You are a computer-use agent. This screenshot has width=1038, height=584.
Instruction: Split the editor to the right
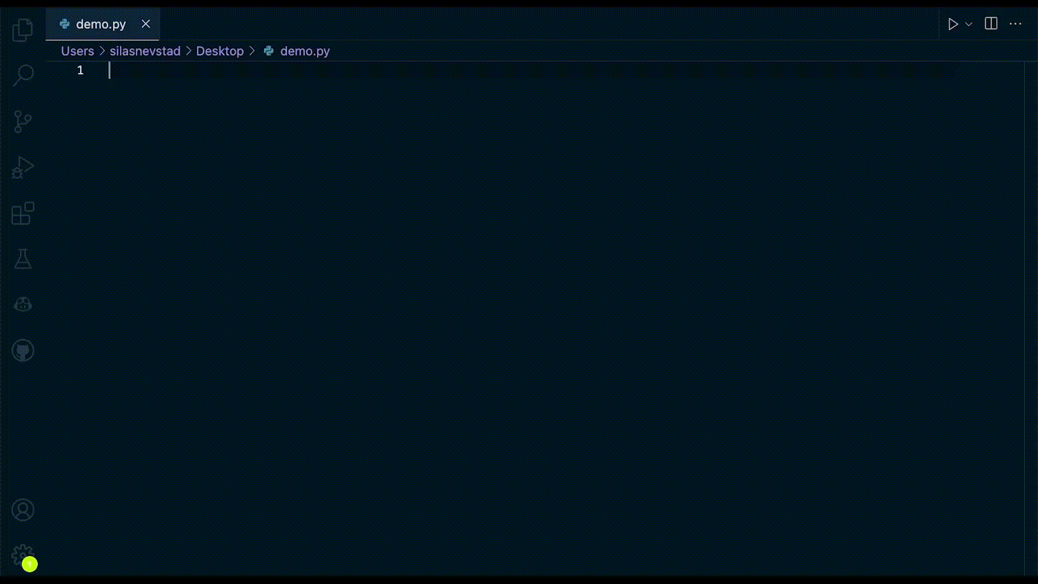(991, 24)
